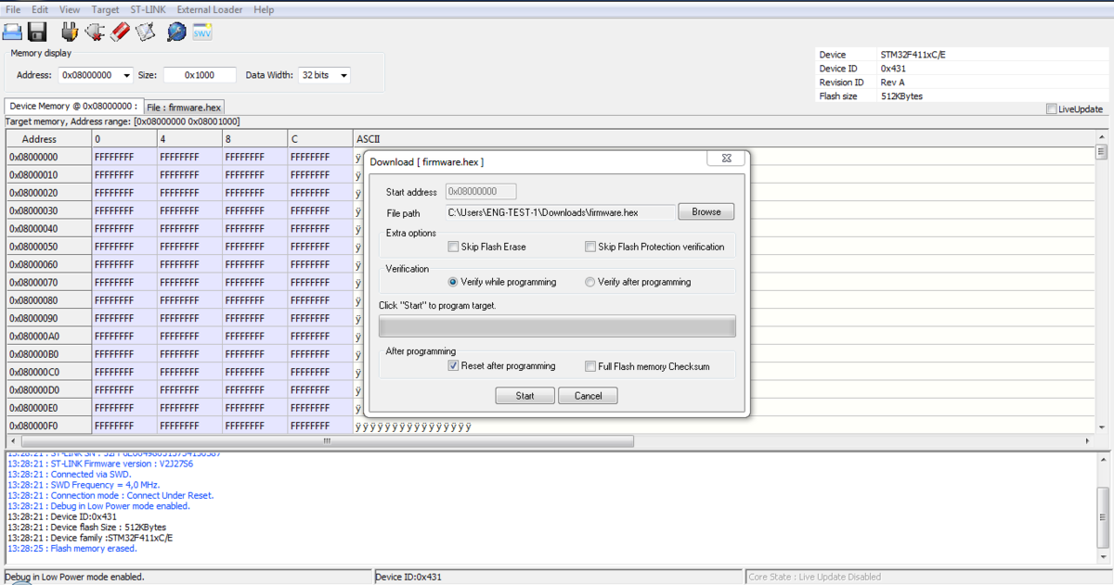Switch to the File : firmware.hex tab

click(184, 107)
